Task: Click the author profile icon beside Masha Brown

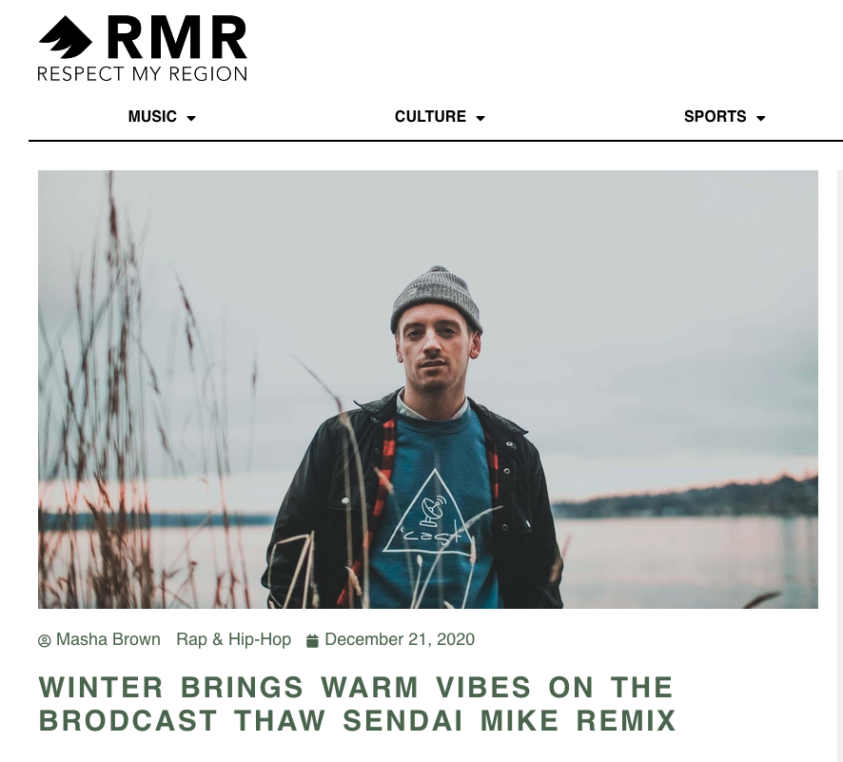Action: pyautogui.click(x=44, y=640)
